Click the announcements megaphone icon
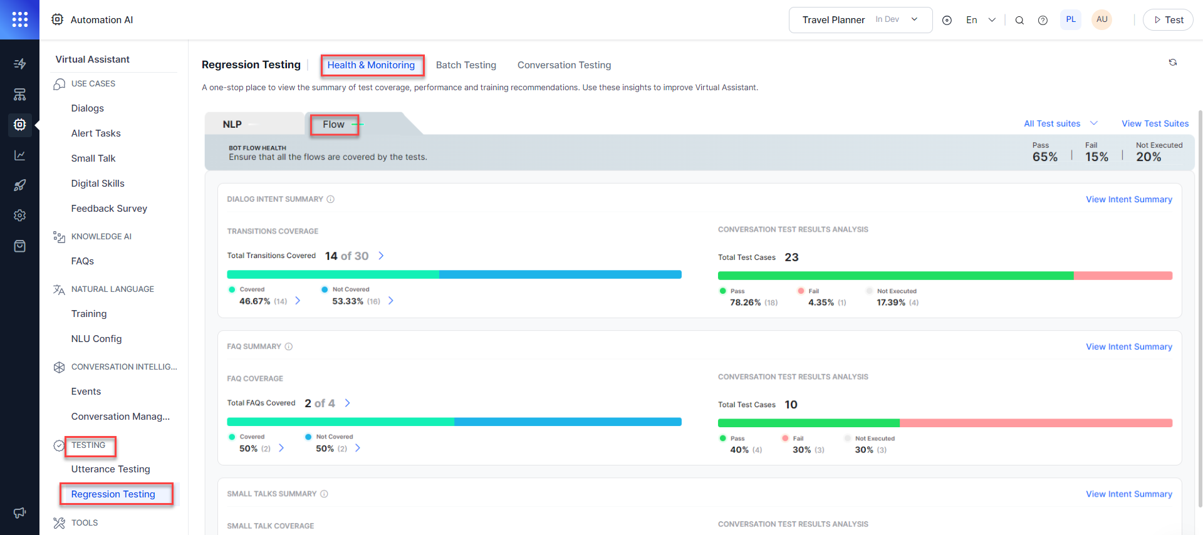This screenshot has width=1203, height=535. (19, 512)
